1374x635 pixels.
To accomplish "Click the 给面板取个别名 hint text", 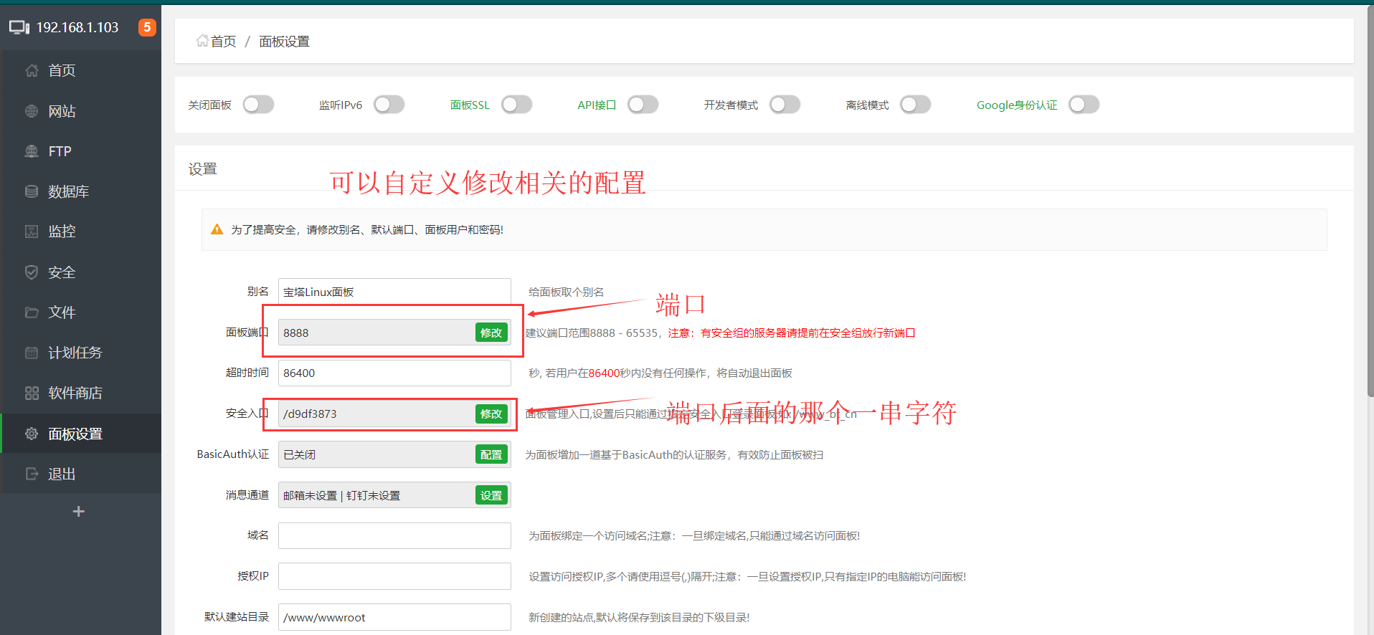I will pyautogui.click(x=566, y=292).
